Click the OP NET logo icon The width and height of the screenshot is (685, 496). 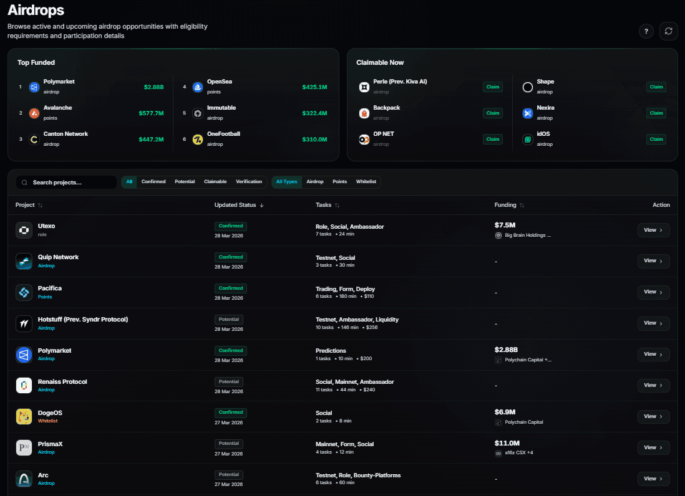(364, 140)
